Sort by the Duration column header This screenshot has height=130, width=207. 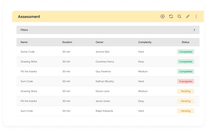(67, 42)
